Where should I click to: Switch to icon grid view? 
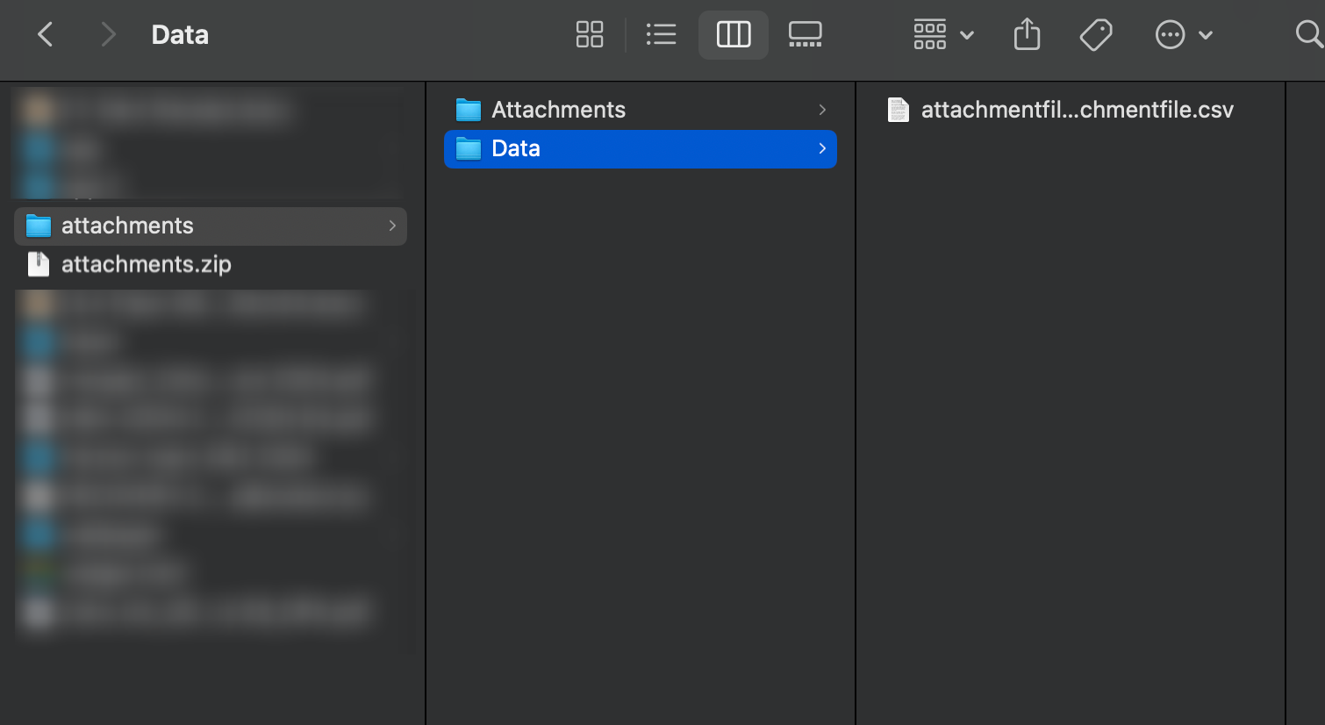pos(590,35)
